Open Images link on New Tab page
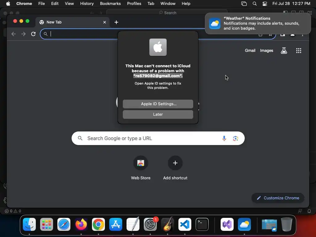 (x=266, y=51)
